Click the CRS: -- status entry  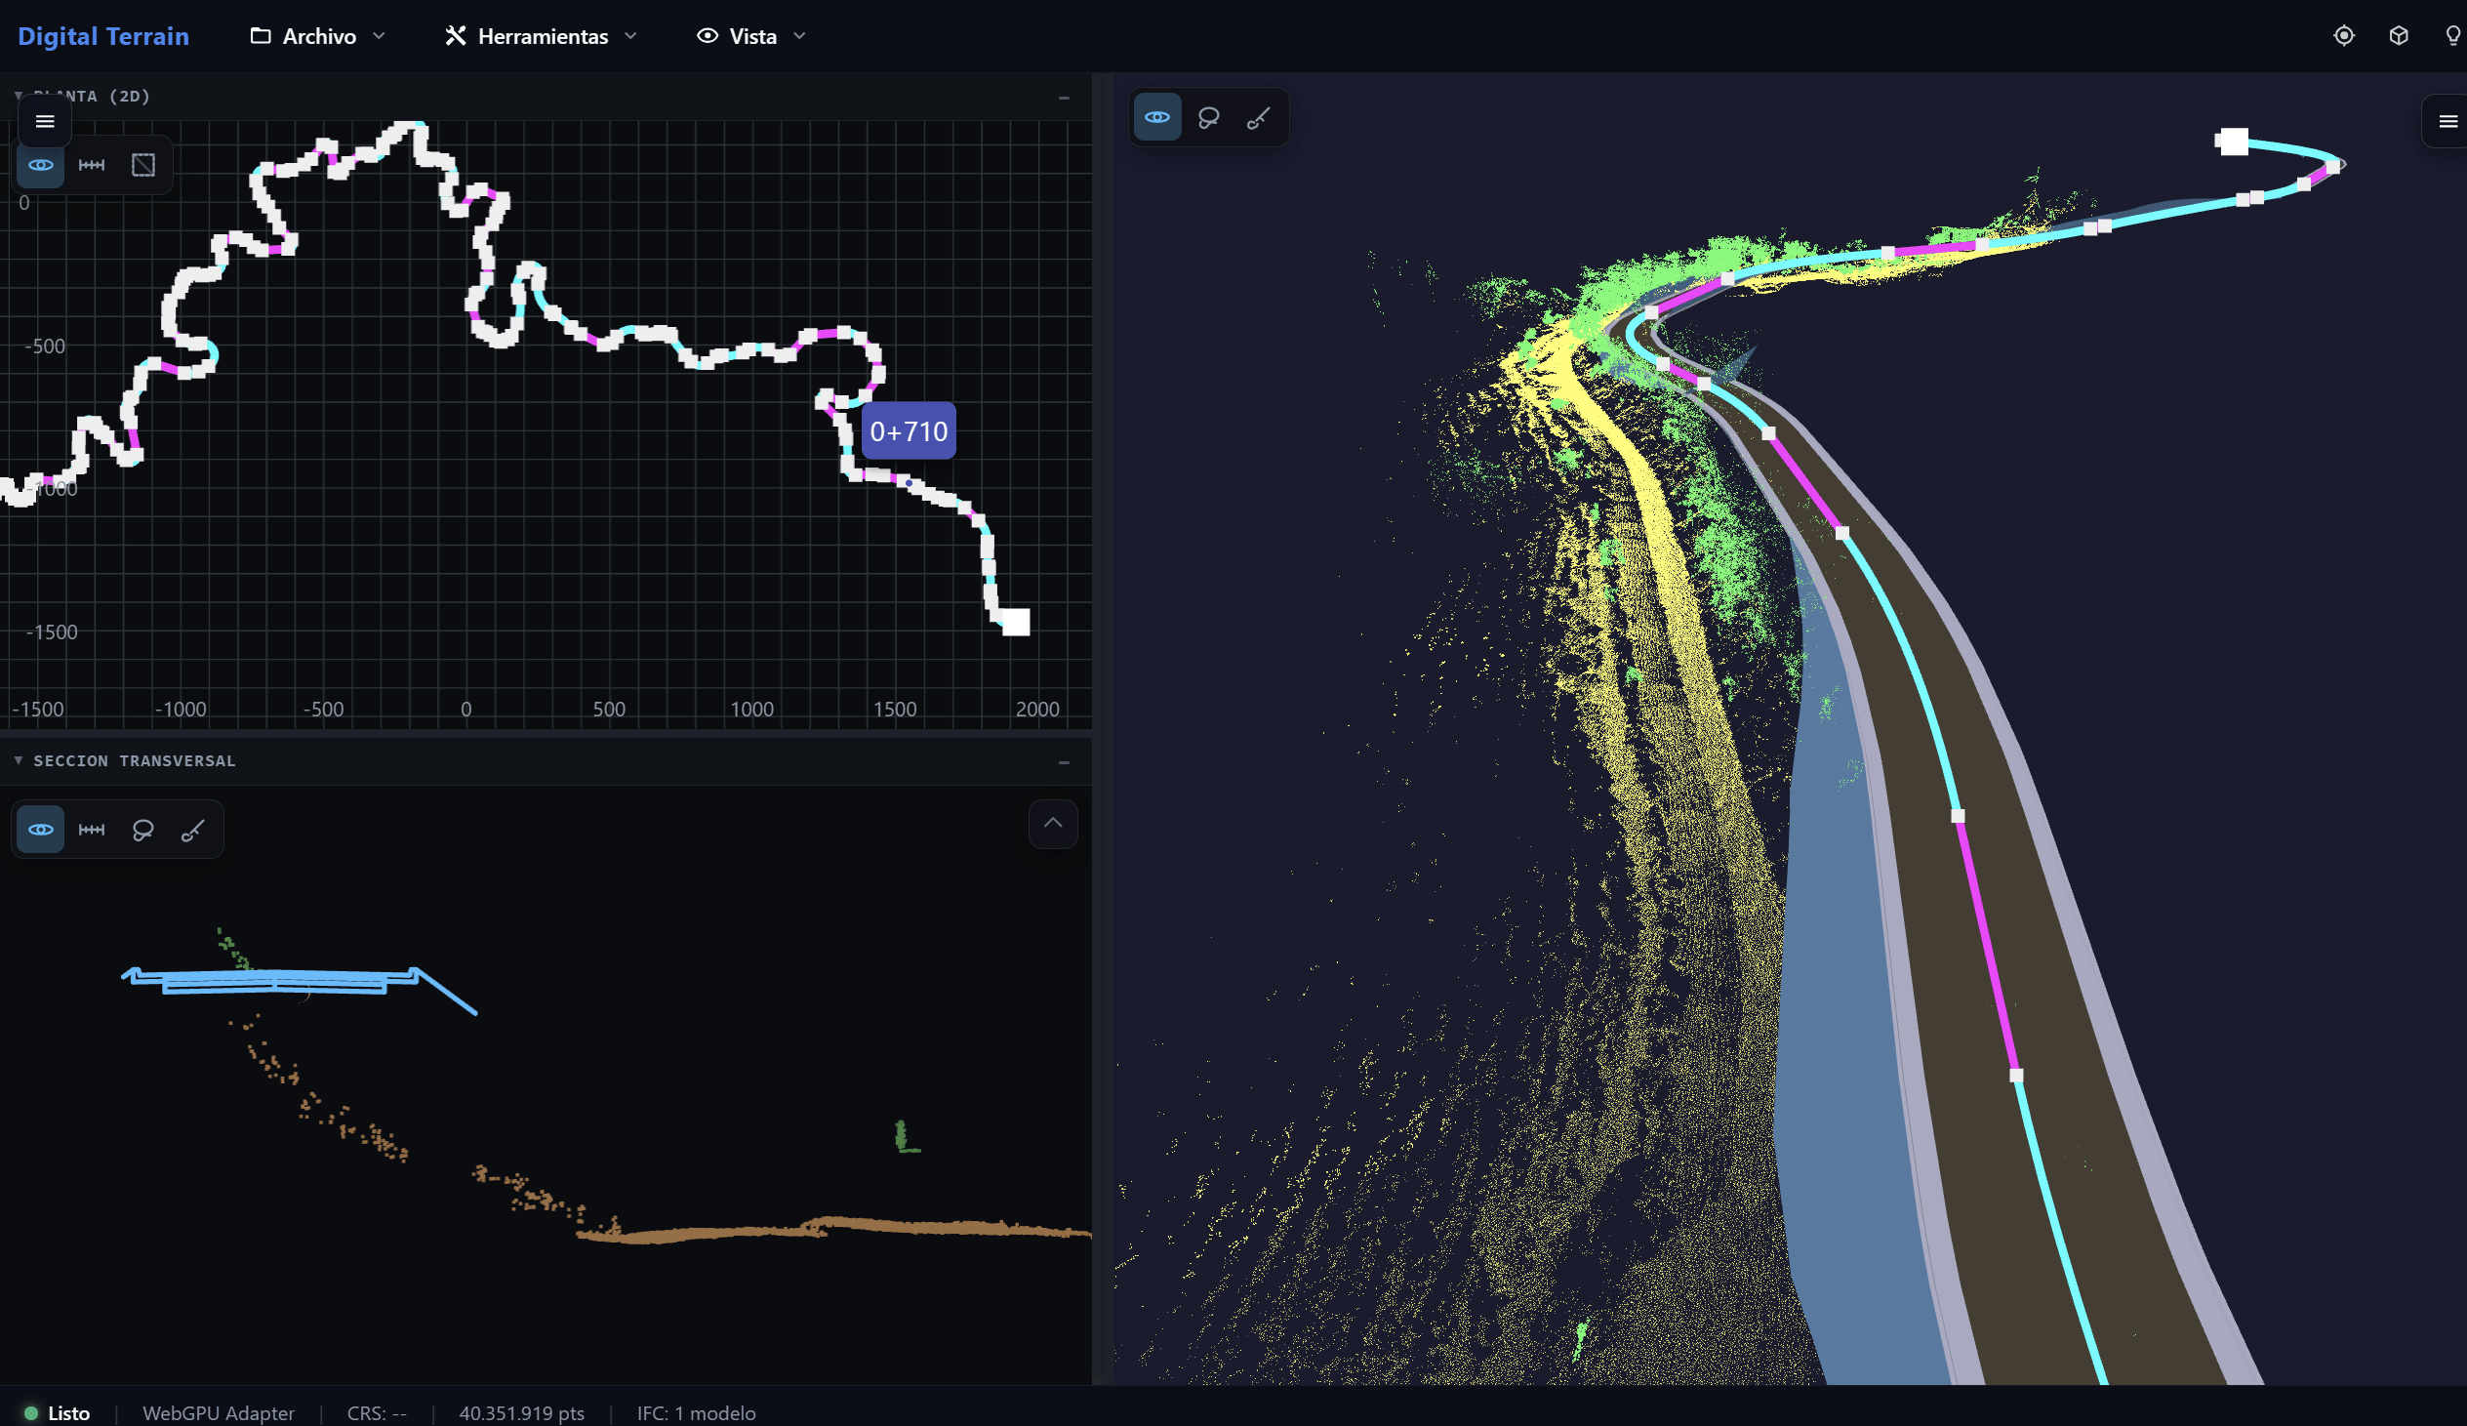[x=377, y=1413]
